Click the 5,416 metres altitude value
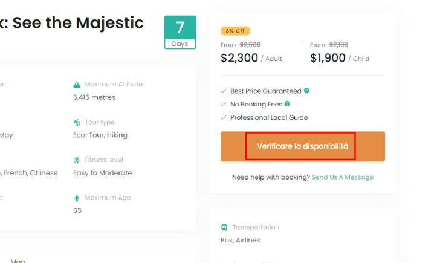The image size is (440, 263). coord(94,97)
